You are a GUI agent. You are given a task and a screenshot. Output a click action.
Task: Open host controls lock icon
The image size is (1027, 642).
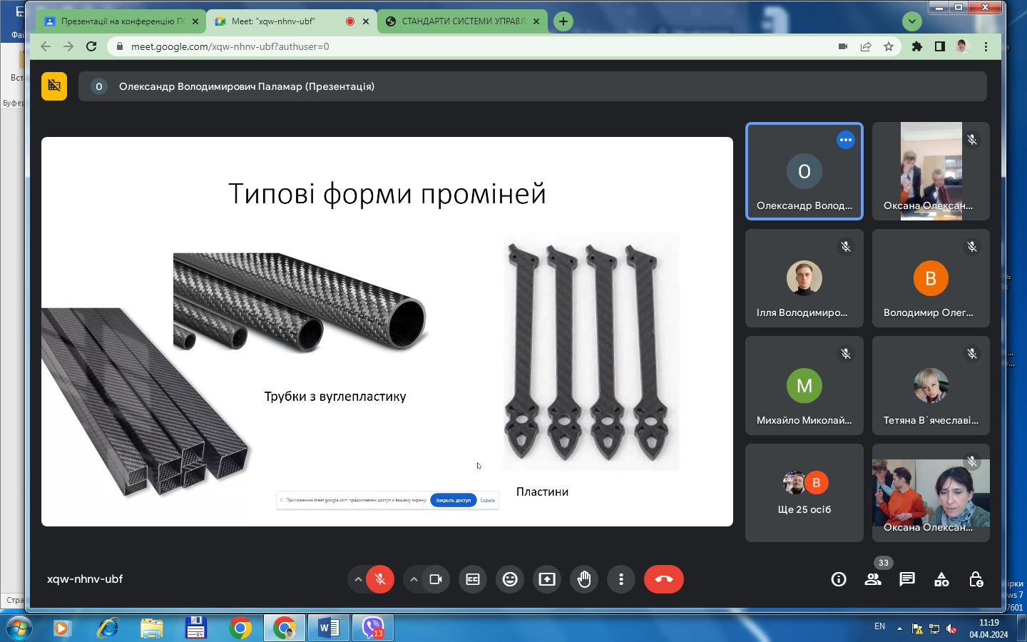coord(976,579)
